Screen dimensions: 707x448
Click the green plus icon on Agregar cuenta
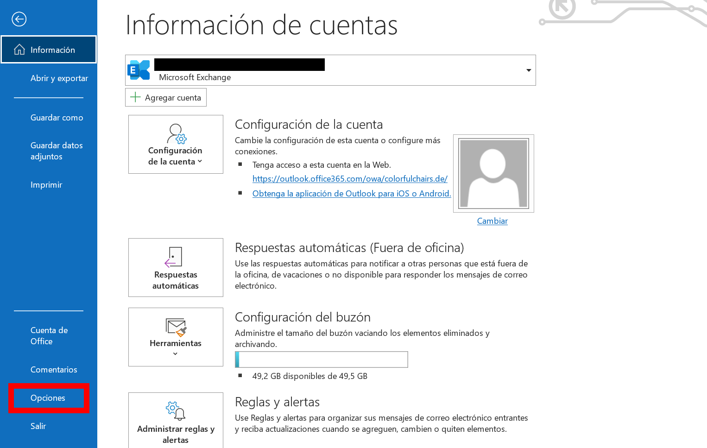click(x=135, y=97)
